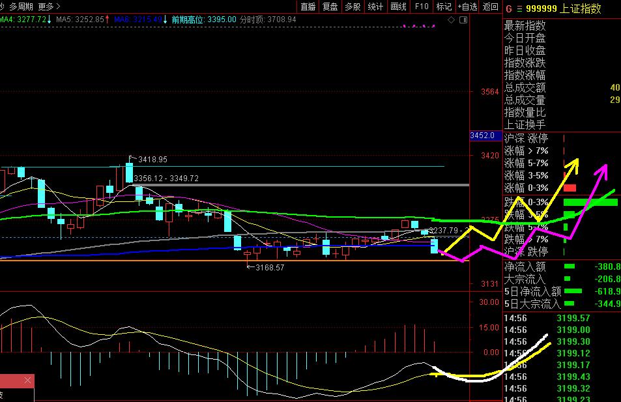This screenshot has height=402, width=621.
Task: Open the three-line menu icon next to G
Action: click(x=519, y=7)
